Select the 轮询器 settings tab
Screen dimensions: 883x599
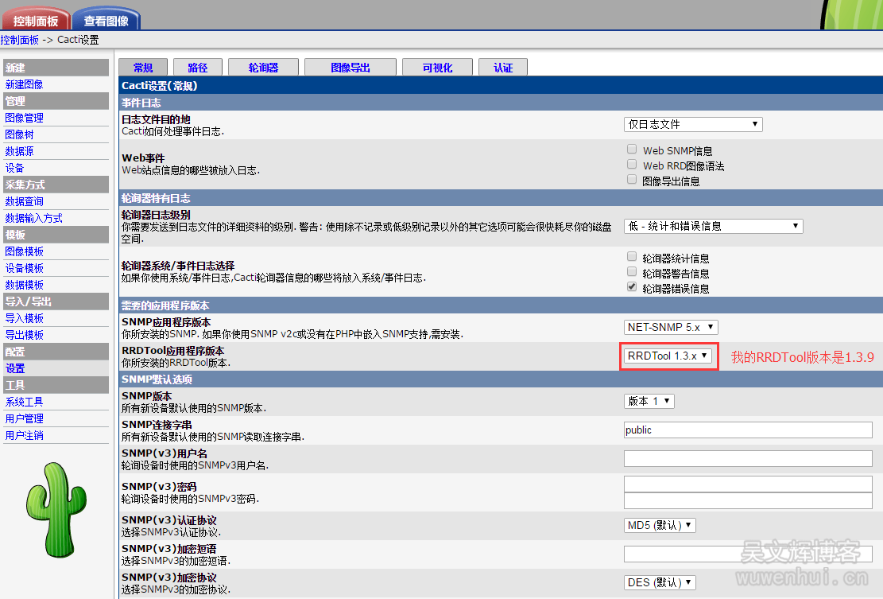tap(263, 68)
